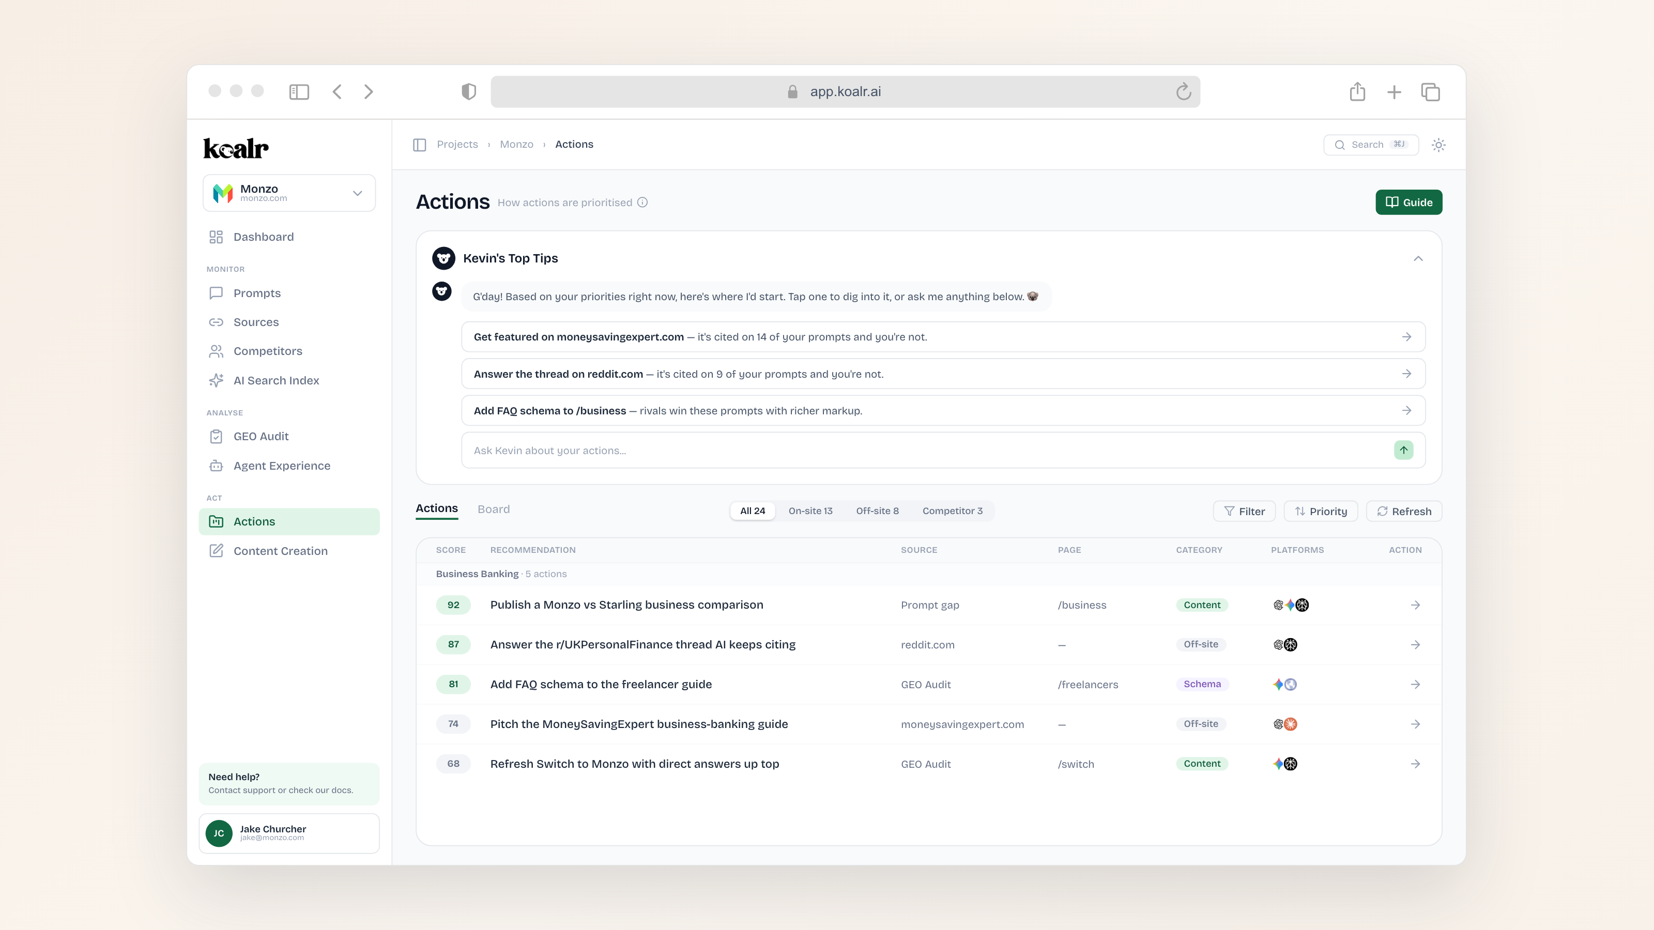Open the Filter options
The image size is (1654, 930).
1244,512
